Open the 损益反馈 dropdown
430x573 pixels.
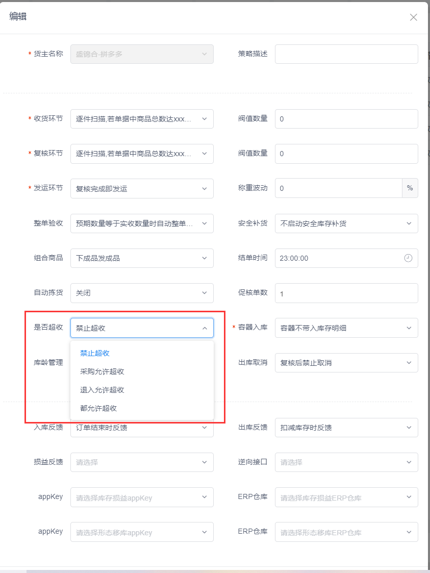142,462
